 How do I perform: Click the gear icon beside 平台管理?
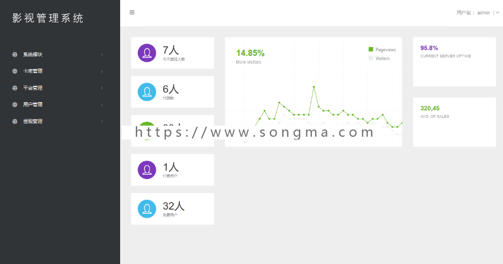tap(15, 88)
